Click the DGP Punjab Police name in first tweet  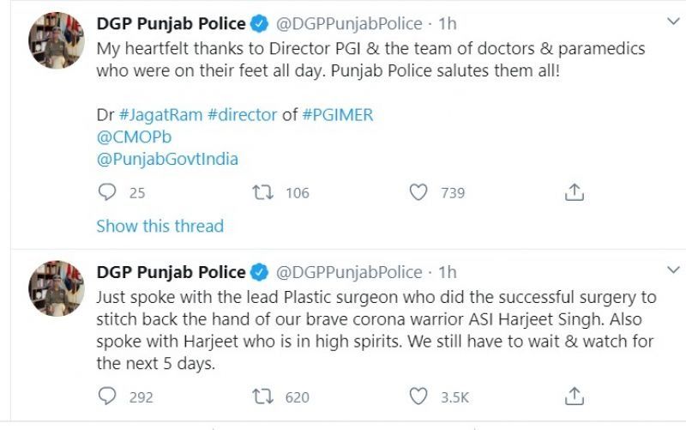[171, 24]
